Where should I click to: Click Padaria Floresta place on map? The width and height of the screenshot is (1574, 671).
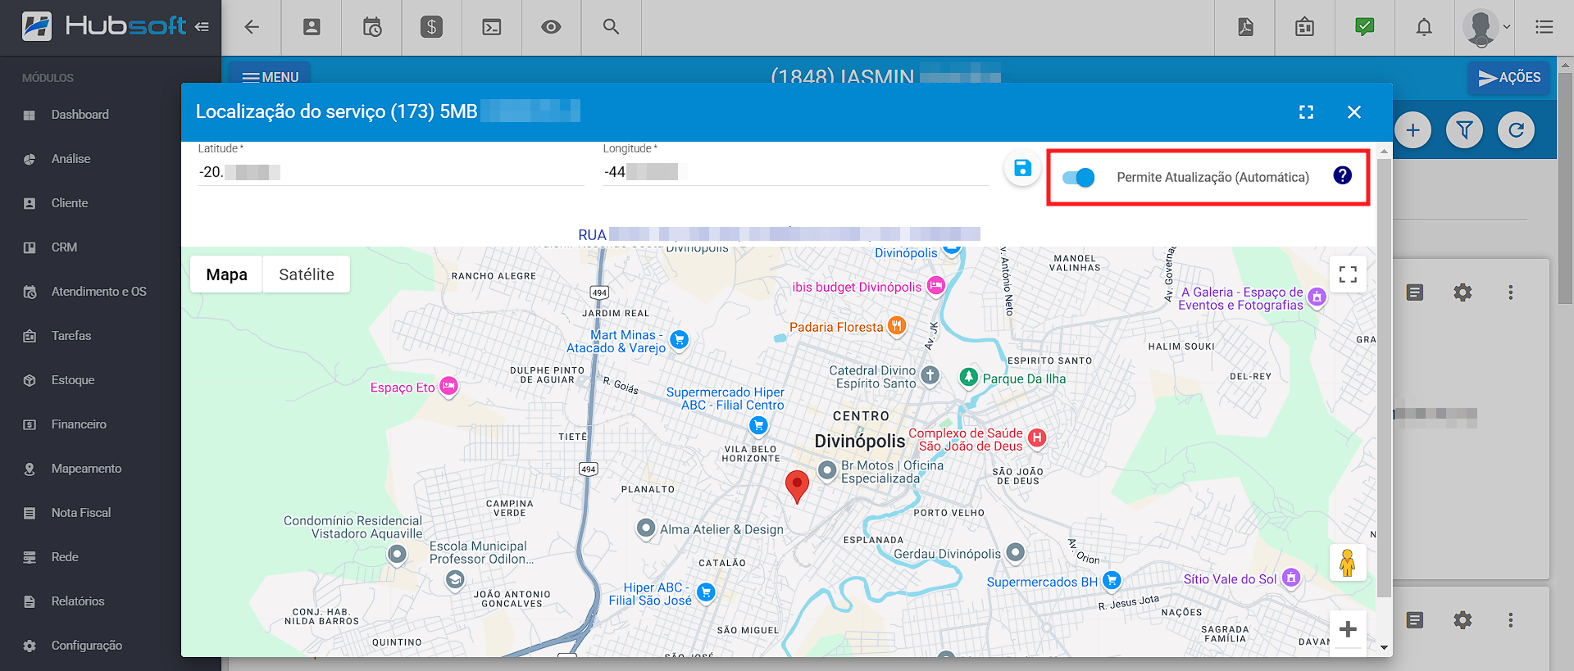click(x=836, y=327)
